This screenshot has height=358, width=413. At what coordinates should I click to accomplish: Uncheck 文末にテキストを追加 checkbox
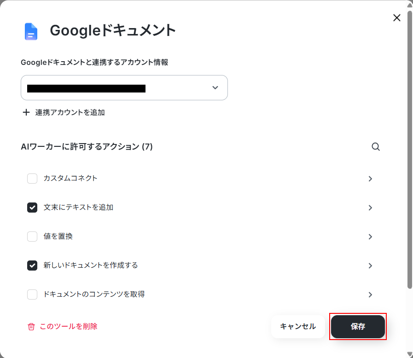click(x=32, y=208)
